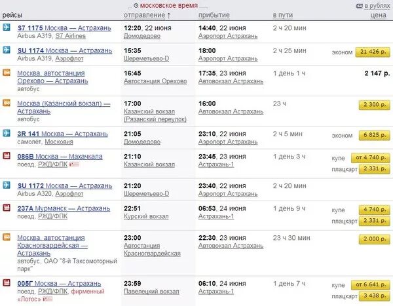Click купе от 4 740 р. for 086В
This screenshot has height=306, width=393.
click(371, 158)
